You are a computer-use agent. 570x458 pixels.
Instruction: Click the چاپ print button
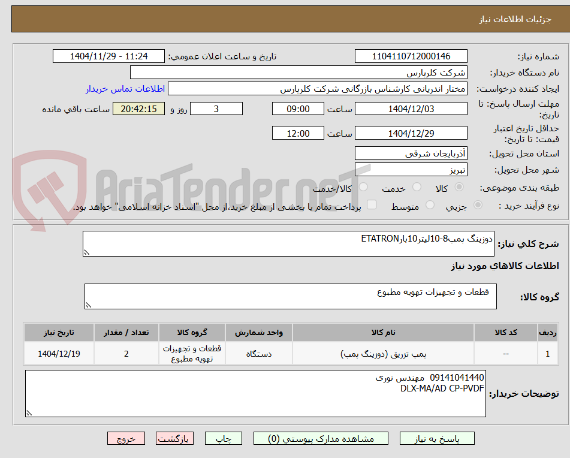[223, 439]
